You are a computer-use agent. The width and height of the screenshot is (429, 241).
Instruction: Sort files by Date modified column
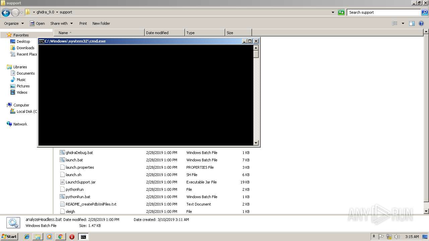tap(165, 33)
